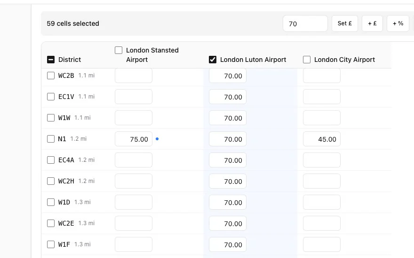Click the EC4A London City price field
This screenshot has height=258, width=414.
click(322, 160)
